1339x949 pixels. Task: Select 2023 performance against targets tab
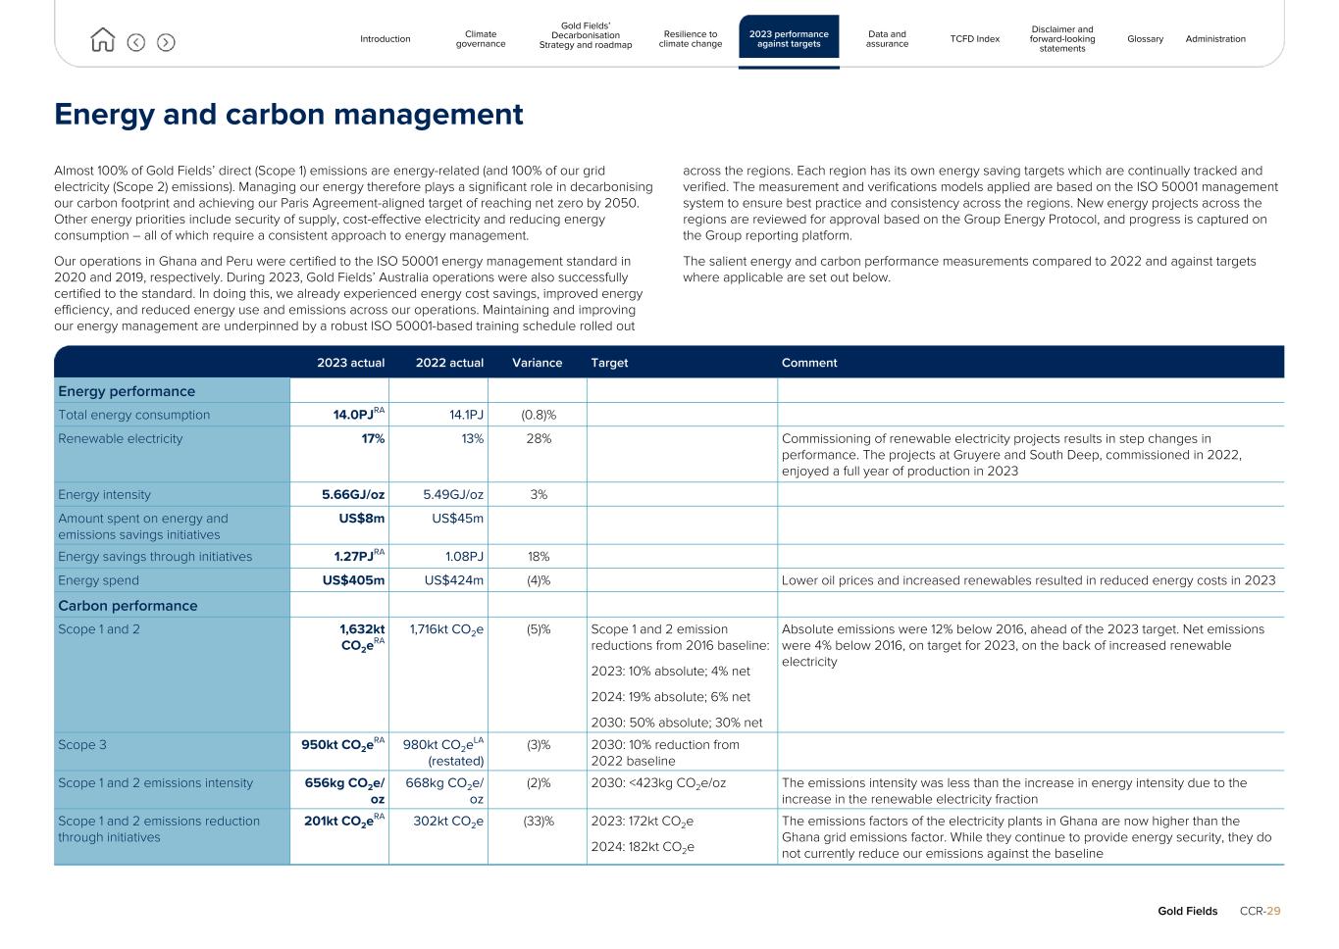(x=789, y=39)
